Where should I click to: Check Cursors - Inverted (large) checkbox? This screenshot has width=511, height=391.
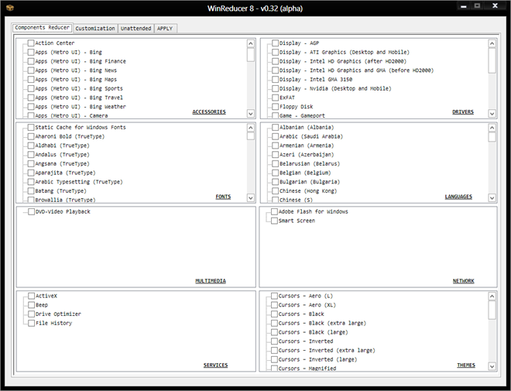(274, 359)
